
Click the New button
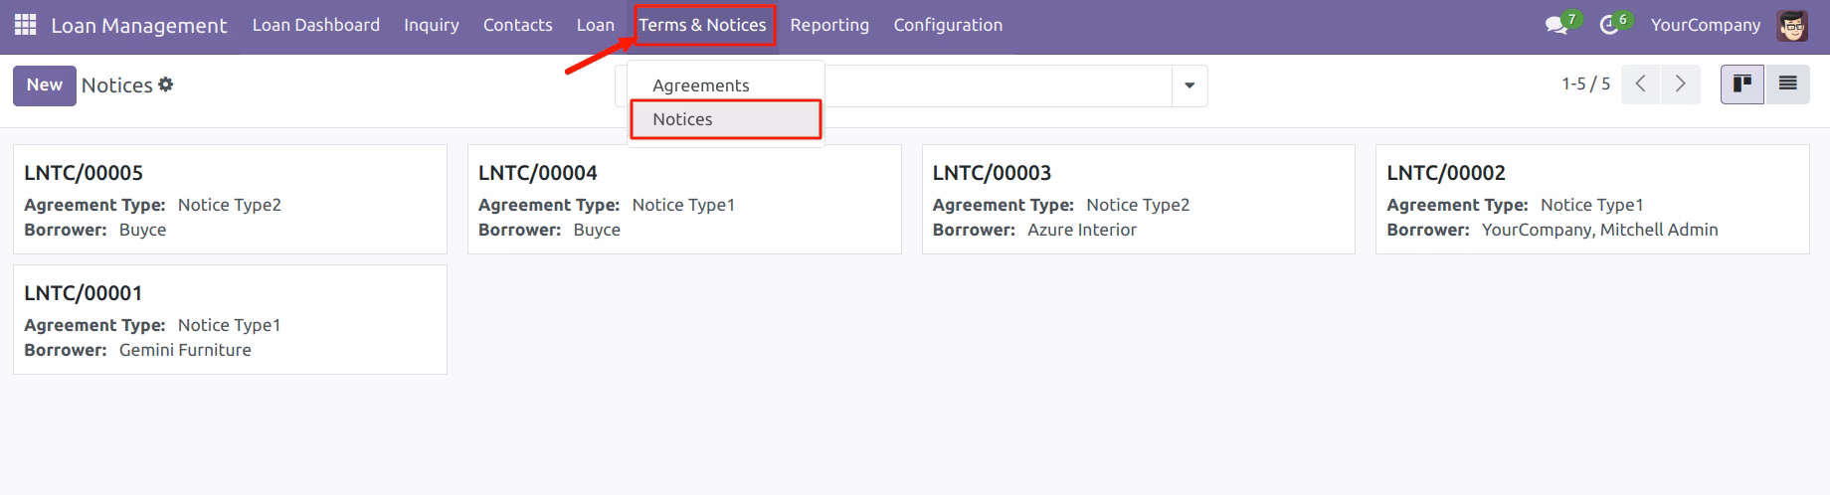point(45,85)
